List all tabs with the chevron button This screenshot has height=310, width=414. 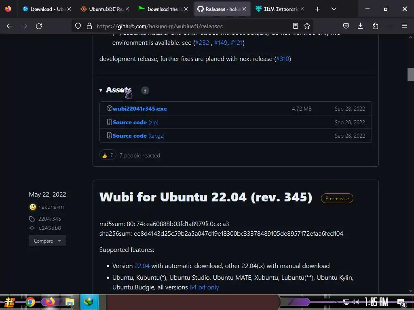pyautogui.click(x=334, y=9)
